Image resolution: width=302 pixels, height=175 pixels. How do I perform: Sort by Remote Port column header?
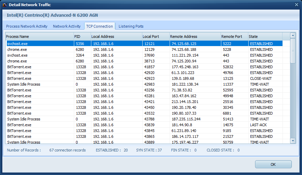click(x=234, y=37)
